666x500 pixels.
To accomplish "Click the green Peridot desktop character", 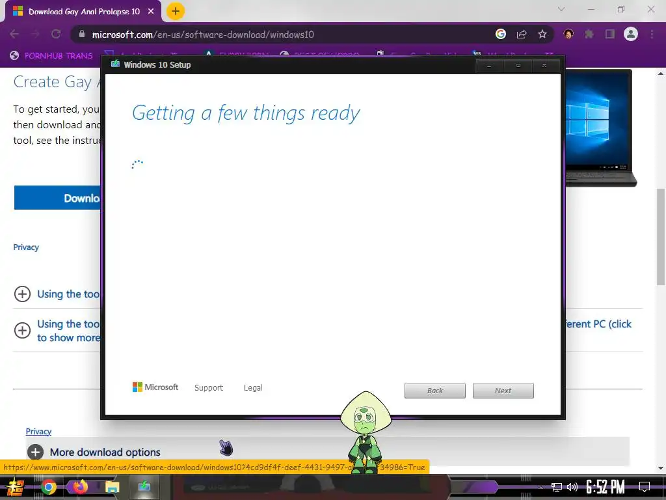I will pyautogui.click(x=366, y=432).
